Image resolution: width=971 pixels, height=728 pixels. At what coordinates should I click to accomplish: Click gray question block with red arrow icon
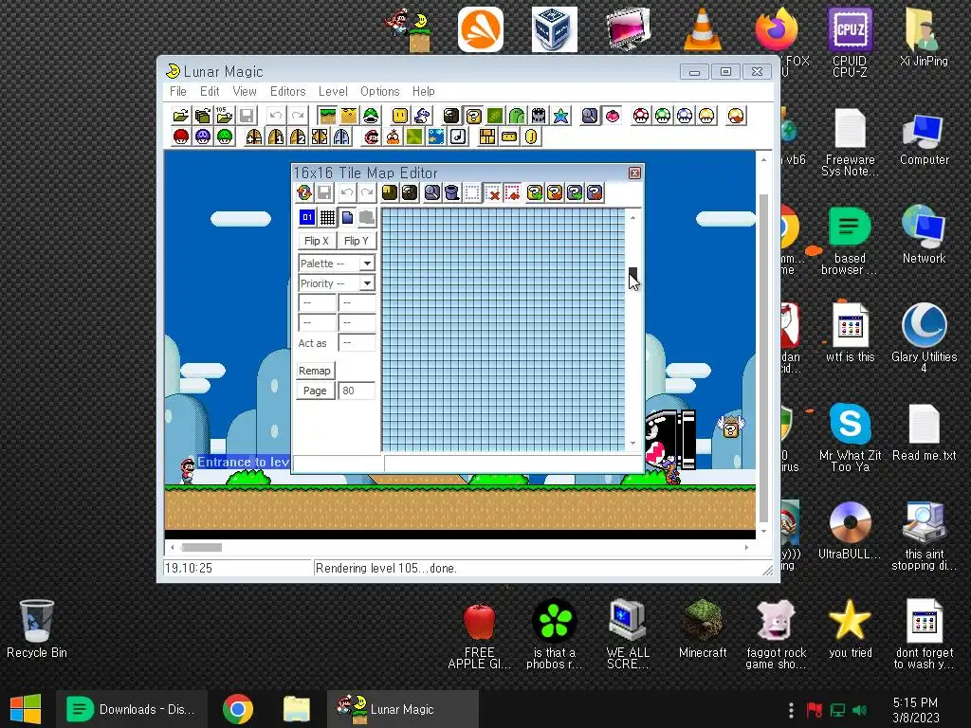(595, 192)
